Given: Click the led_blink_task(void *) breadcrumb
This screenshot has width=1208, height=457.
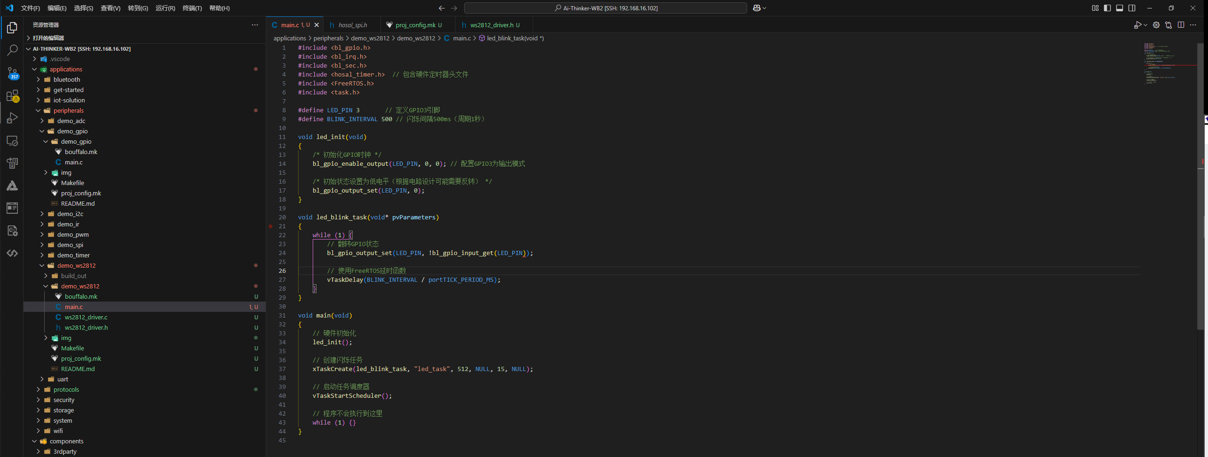Looking at the screenshot, I should coord(511,39).
